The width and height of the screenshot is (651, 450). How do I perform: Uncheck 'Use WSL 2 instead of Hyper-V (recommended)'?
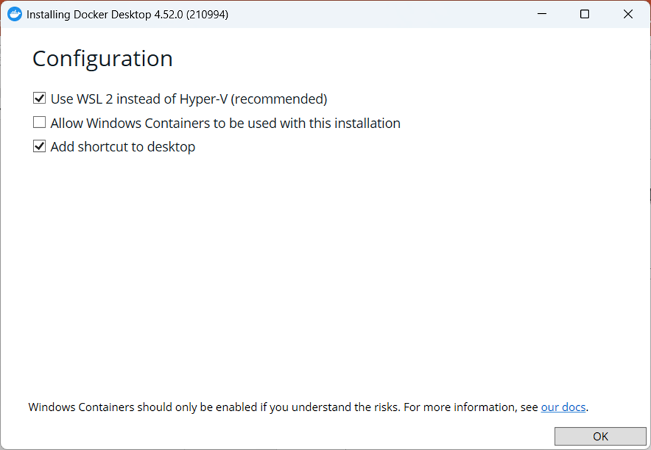coord(39,98)
